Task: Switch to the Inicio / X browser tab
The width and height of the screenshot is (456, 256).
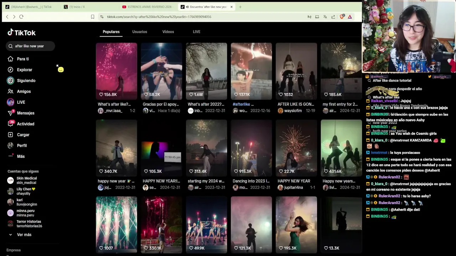Action: [x=89, y=7]
